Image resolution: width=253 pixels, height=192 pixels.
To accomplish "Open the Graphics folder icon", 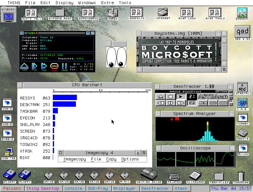I will coord(137,14).
